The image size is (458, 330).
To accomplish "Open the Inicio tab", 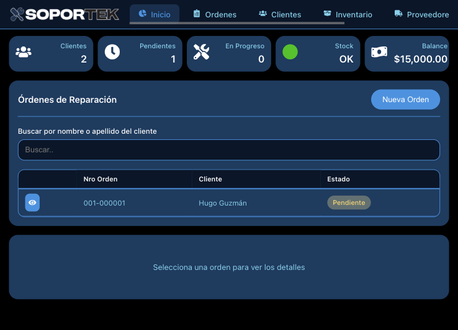I will tap(155, 14).
